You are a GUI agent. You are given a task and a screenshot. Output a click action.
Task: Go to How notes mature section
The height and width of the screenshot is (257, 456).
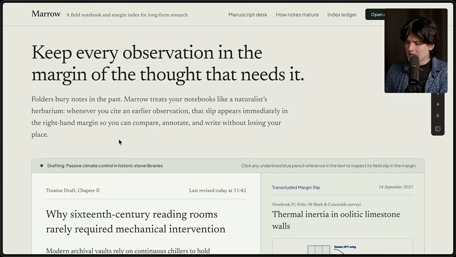click(x=297, y=15)
